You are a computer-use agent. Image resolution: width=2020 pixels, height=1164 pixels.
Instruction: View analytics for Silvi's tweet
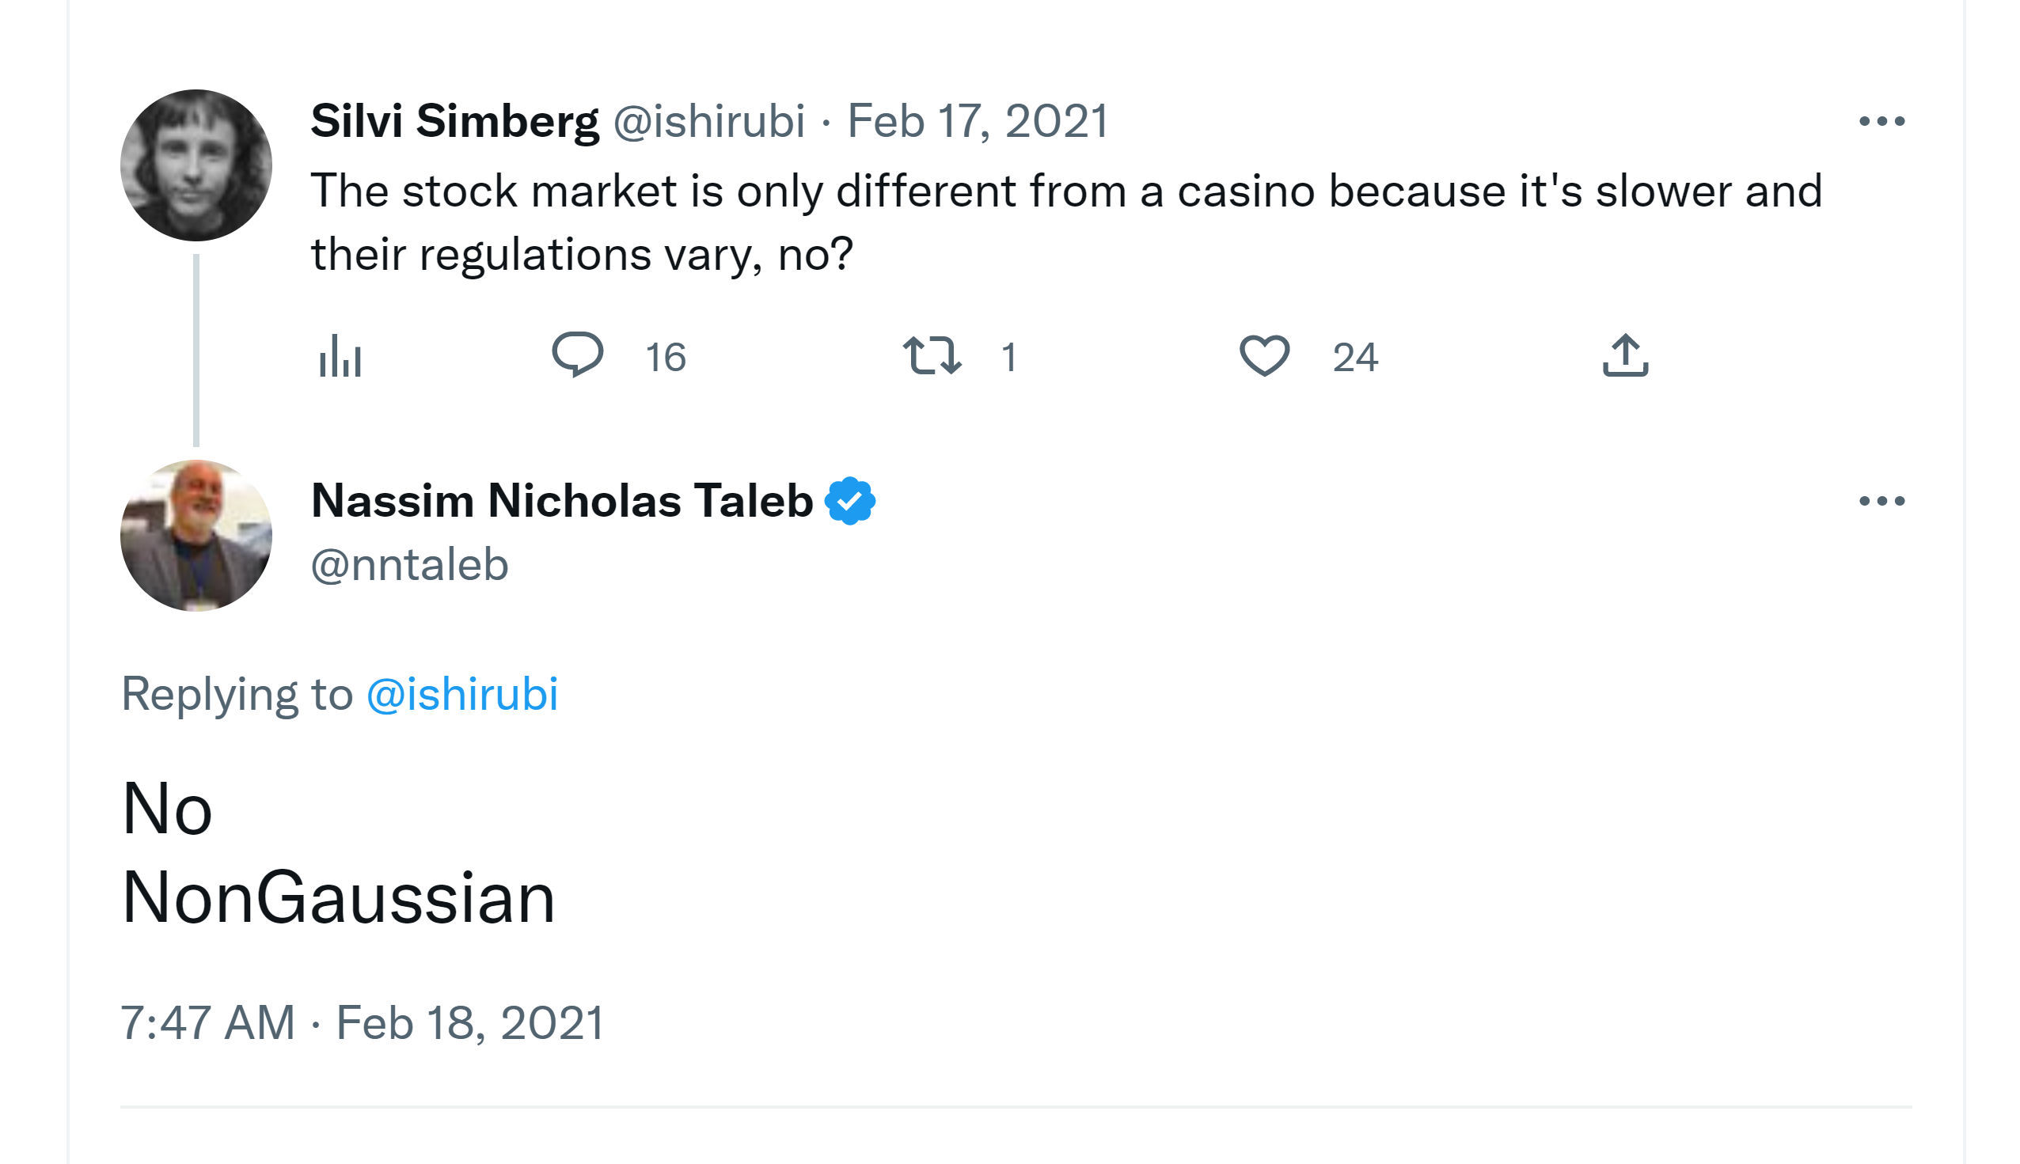pos(340,356)
